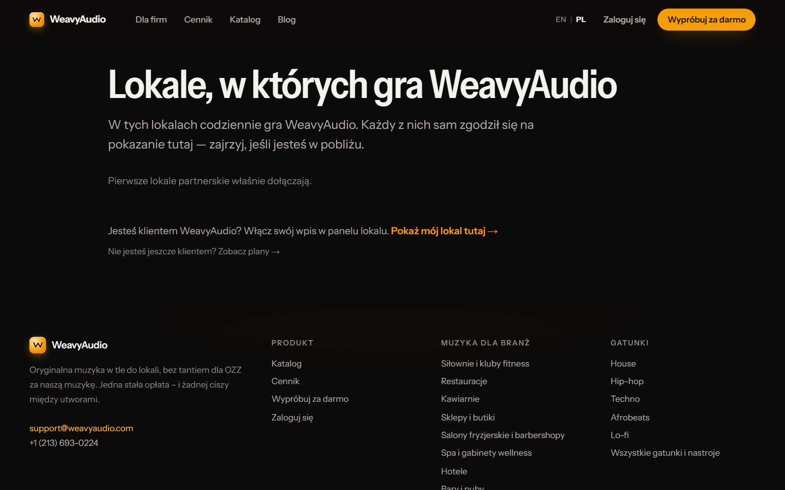Email support@weavyaudio.com link
Screen dimensions: 785x490
tap(81, 428)
